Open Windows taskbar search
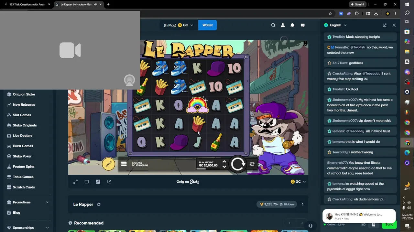The image size is (414, 232). coord(407,13)
